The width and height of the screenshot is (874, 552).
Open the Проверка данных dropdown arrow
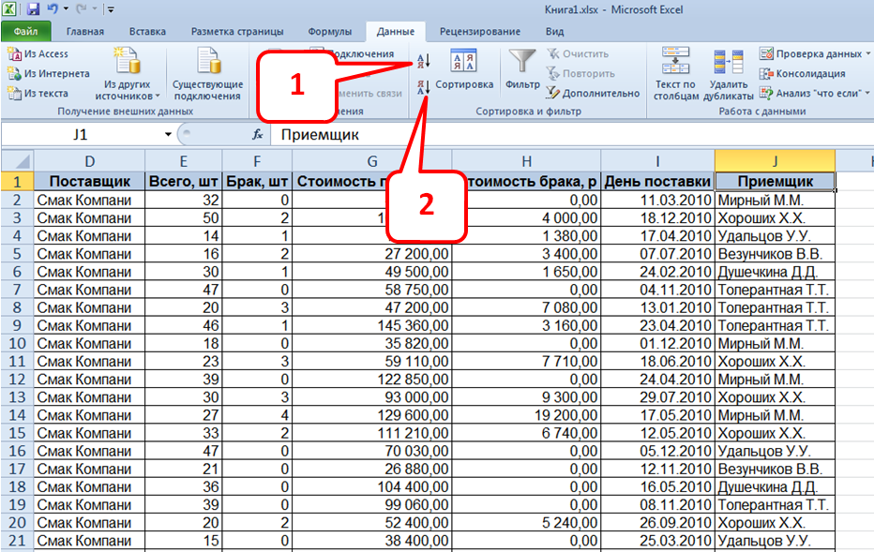[867, 54]
